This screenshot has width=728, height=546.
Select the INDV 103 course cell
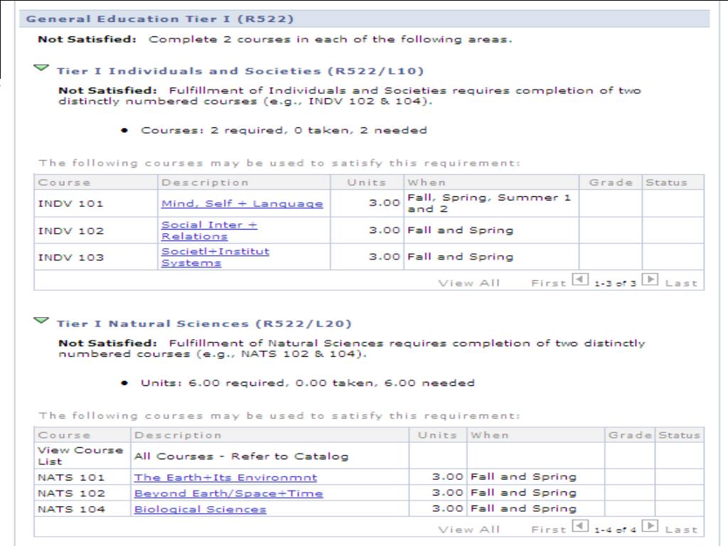pos(96,257)
